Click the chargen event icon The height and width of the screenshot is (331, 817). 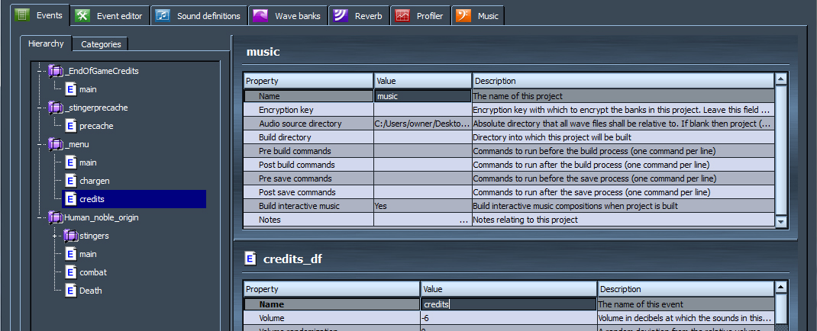70,181
